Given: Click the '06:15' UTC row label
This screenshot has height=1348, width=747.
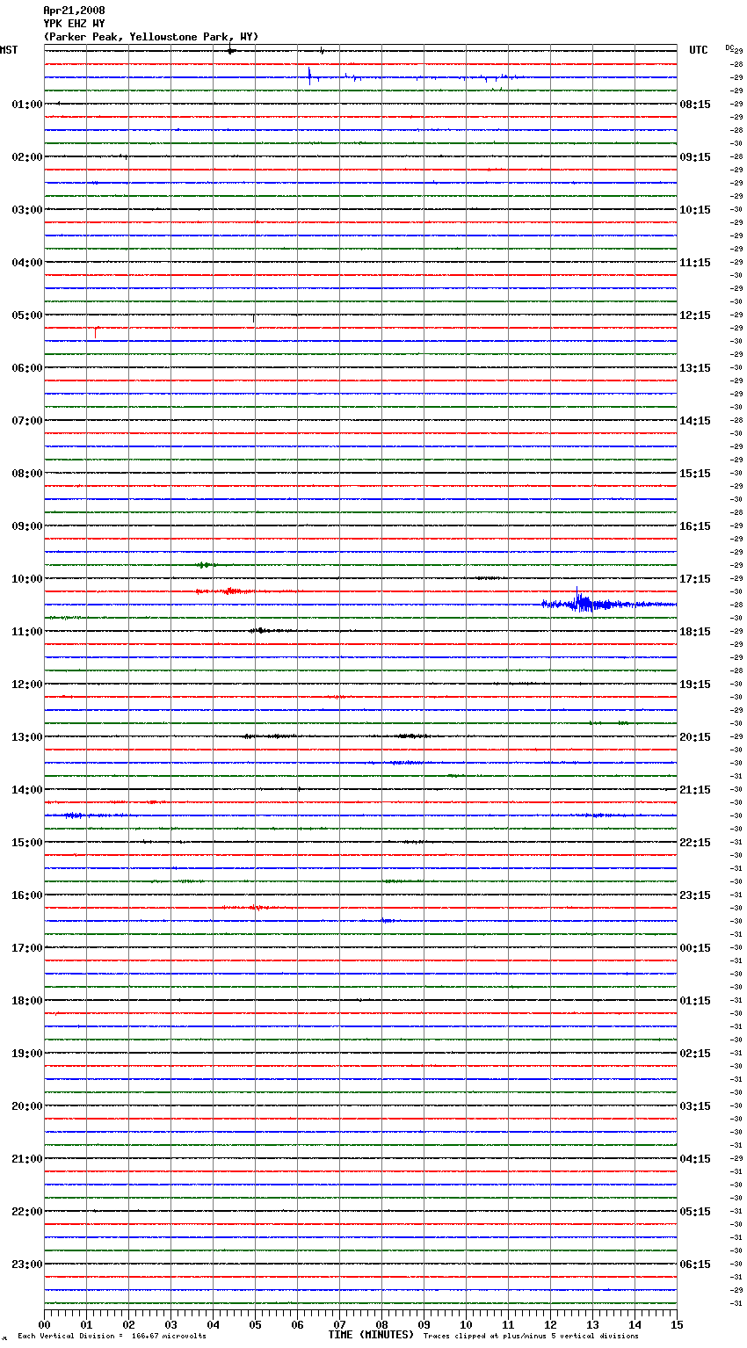Looking at the screenshot, I should pyautogui.click(x=695, y=1265).
